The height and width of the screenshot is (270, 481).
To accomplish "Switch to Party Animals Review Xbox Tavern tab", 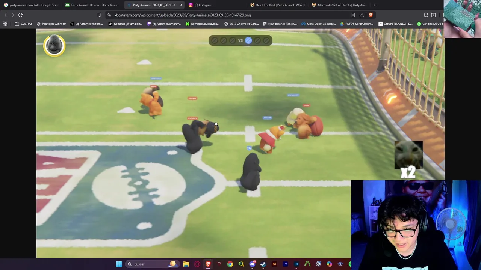I will 92,5.
